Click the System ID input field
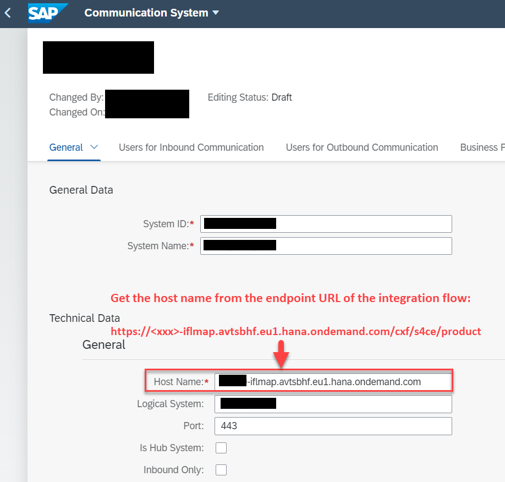The image size is (505, 482). pyautogui.click(x=326, y=224)
